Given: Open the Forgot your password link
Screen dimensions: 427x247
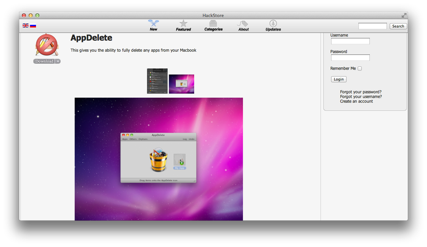Looking at the screenshot, I should point(360,92).
